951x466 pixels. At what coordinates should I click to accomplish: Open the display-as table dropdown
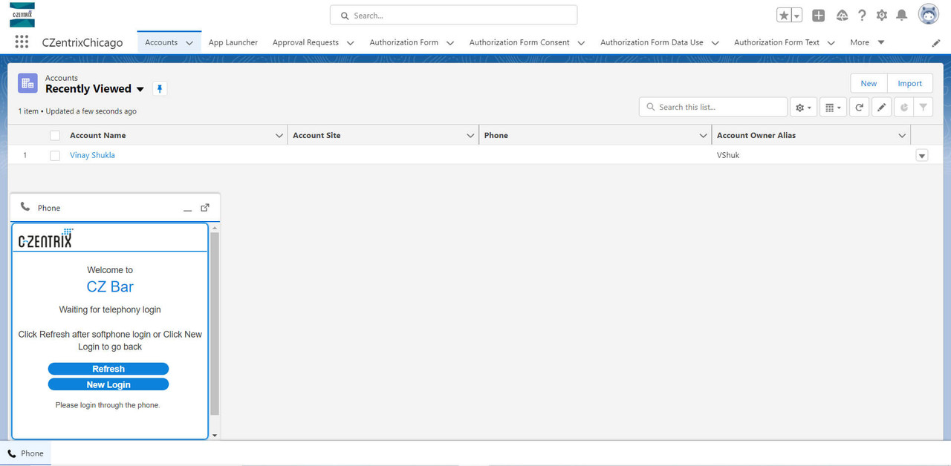pos(834,108)
